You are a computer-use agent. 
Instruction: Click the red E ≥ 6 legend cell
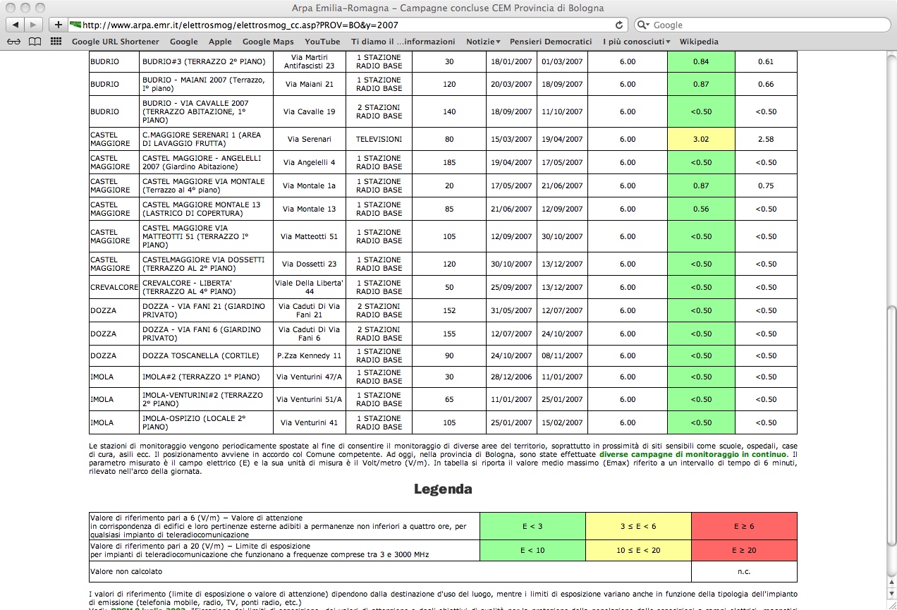[744, 526]
